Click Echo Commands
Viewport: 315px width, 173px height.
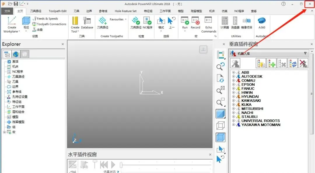coord(209,25)
